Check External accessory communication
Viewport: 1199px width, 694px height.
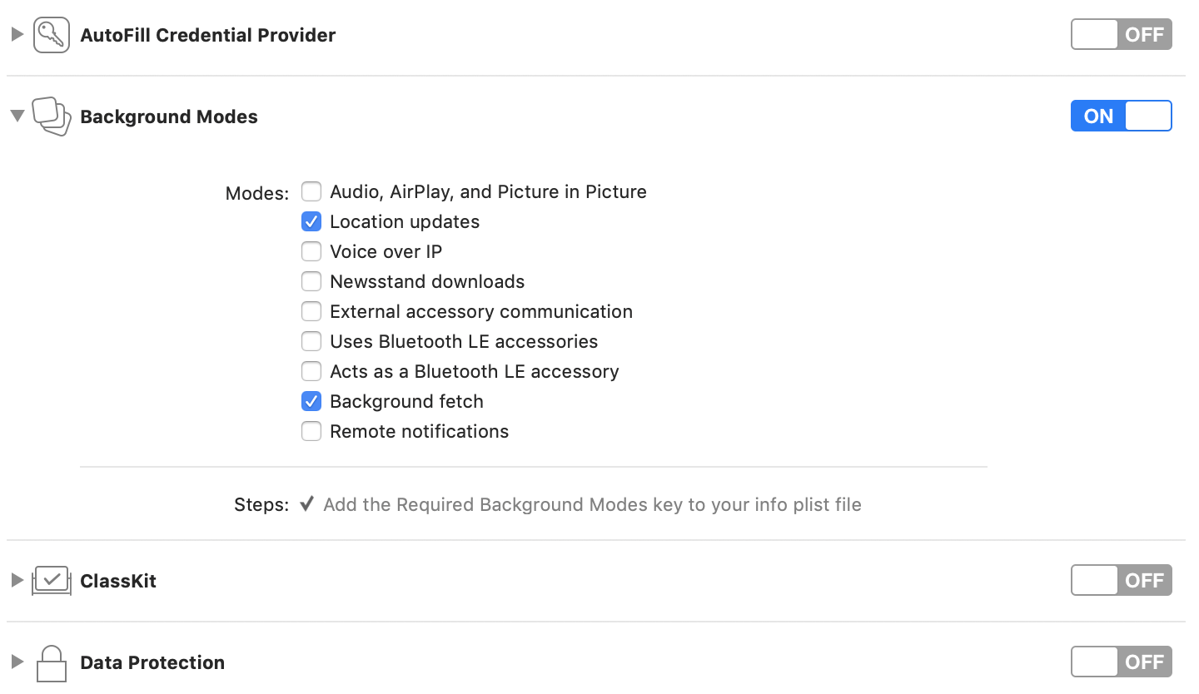point(311,312)
